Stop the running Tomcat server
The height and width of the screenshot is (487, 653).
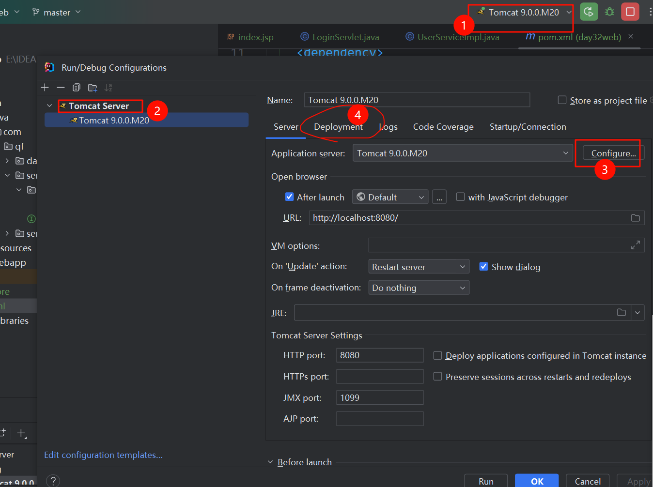click(x=630, y=12)
